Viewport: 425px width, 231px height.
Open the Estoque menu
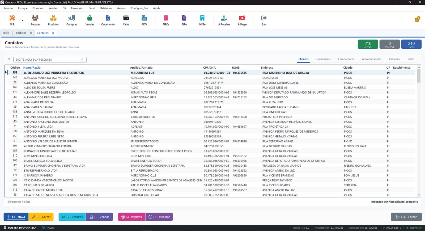point(23,8)
